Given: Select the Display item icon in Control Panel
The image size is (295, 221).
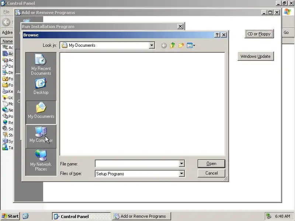Looking at the screenshot, I should point(5,73).
